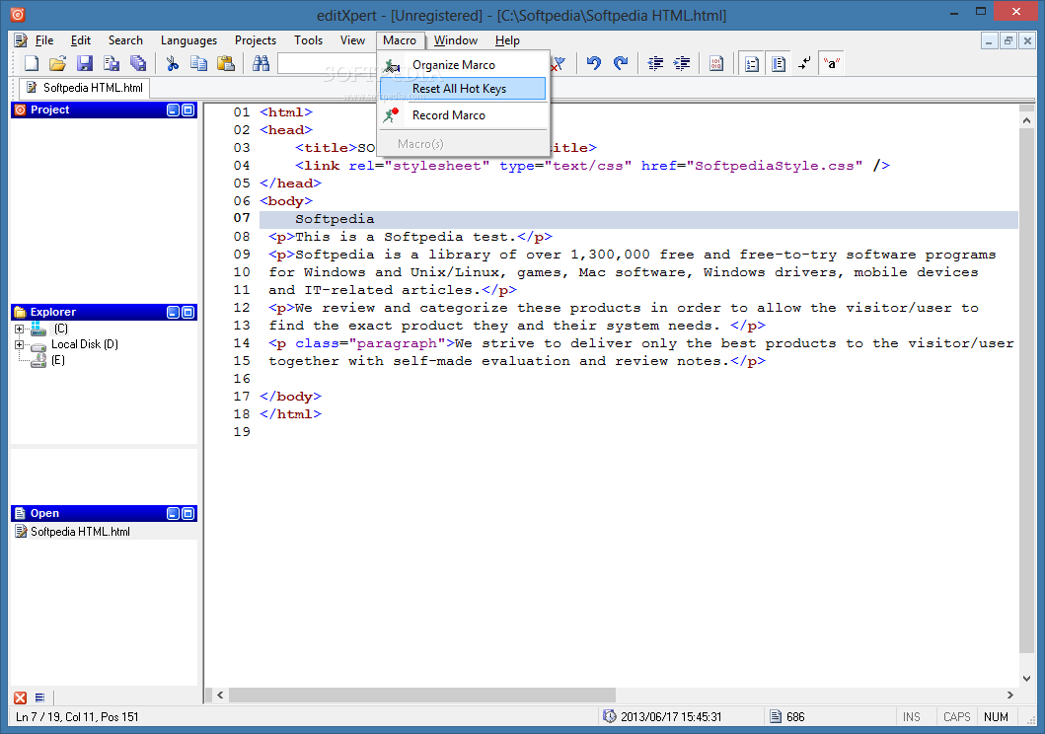Open the Search menu

(125, 40)
